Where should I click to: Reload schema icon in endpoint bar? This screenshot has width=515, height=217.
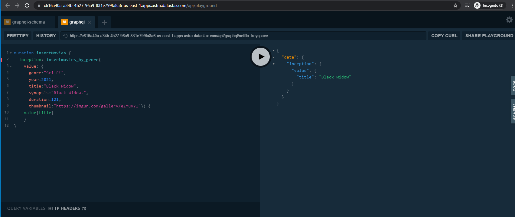[65, 36]
